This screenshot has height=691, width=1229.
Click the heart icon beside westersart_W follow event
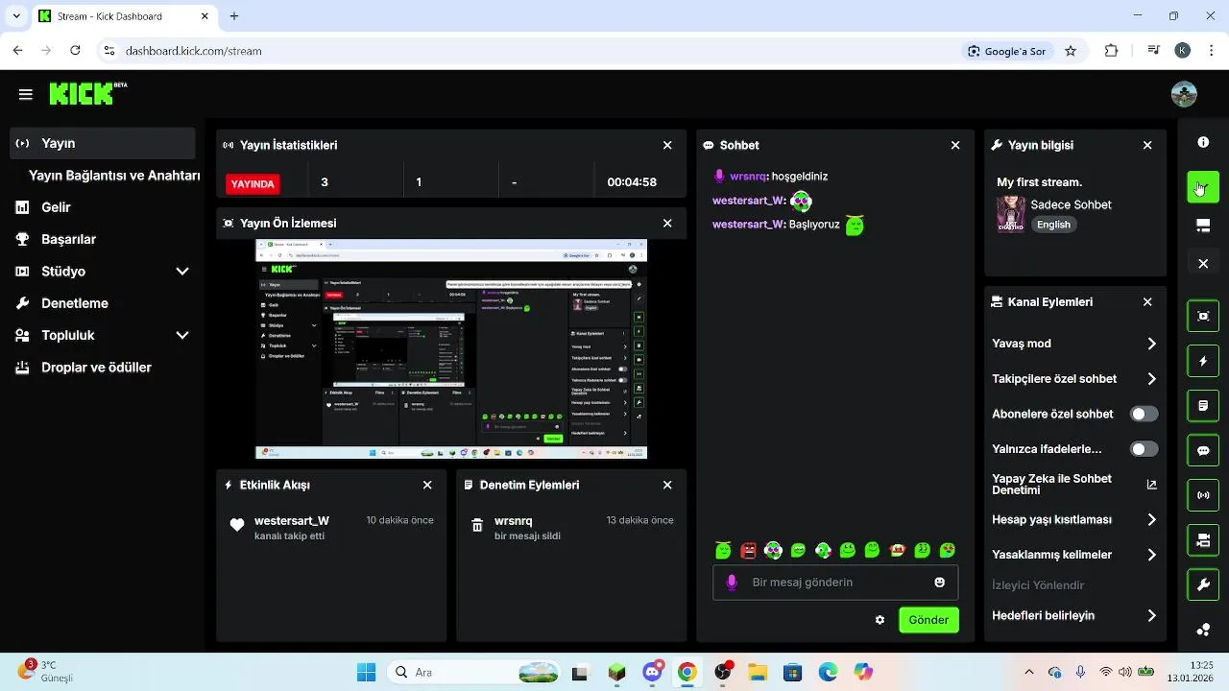pos(237,525)
